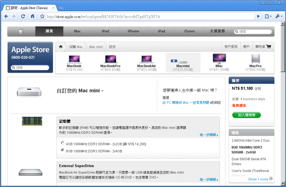This screenshot has width=286, height=187.
Task: Open 客戶服務 link
Action: coord(231,47)
